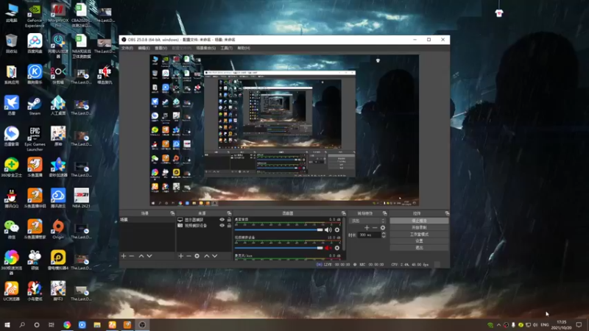Remove the selected scene with the minus icon
The height and width of the screenshot is (331, 589).
click(132, 256)
